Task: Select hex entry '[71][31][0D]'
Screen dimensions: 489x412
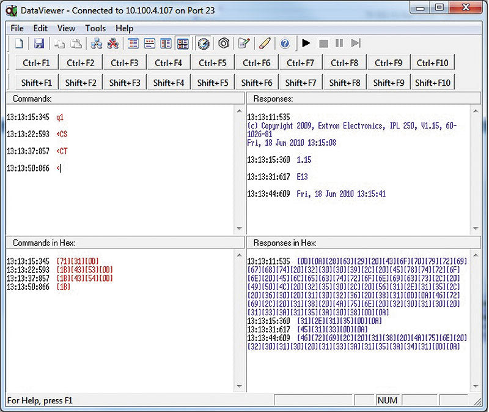Action: 78,261
